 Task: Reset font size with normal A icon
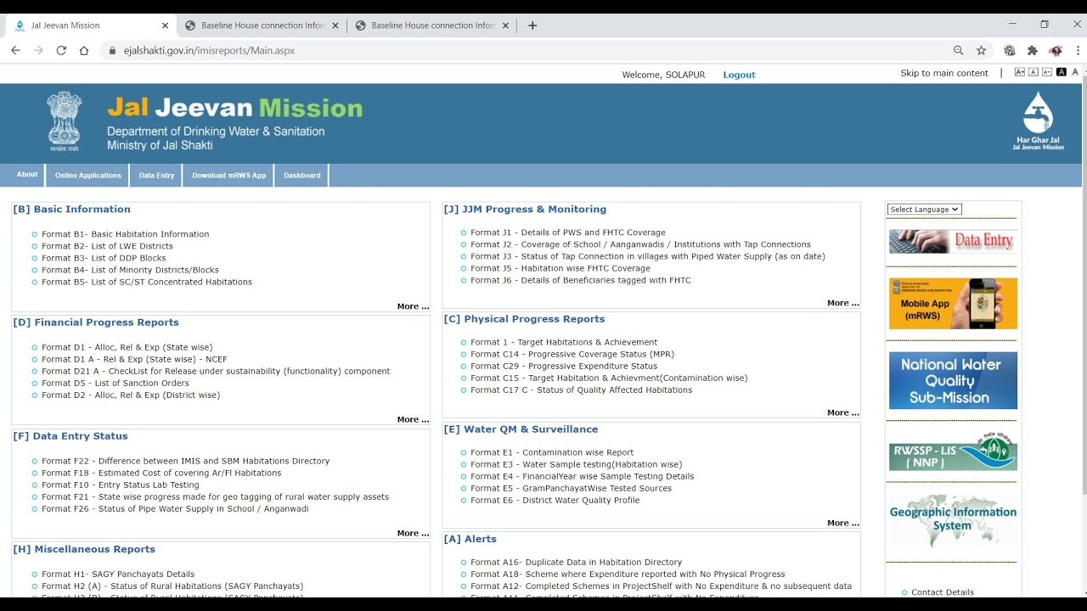click(x=1033, y=72)
